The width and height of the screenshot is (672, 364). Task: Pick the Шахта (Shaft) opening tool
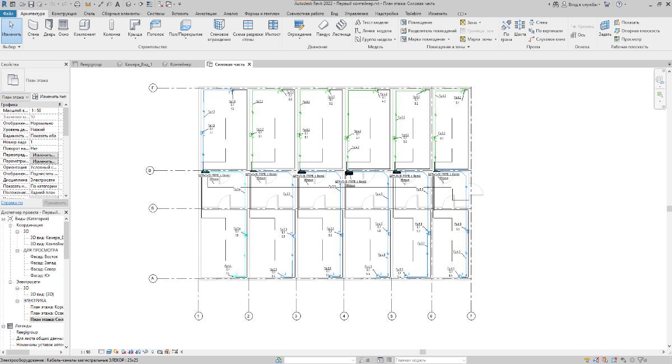coord(520,27)
